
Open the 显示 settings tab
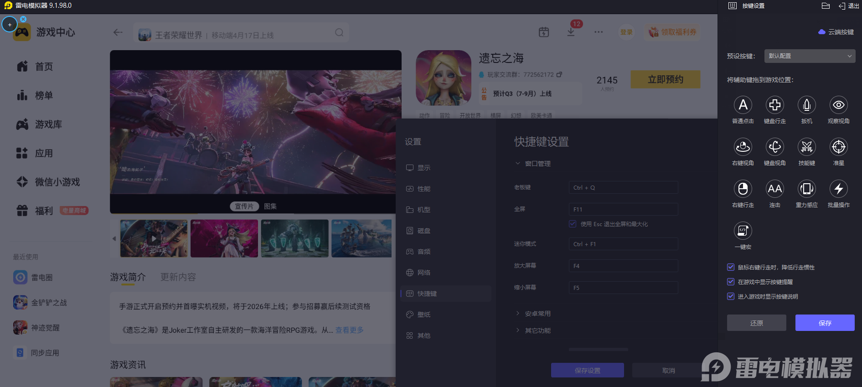423,168
